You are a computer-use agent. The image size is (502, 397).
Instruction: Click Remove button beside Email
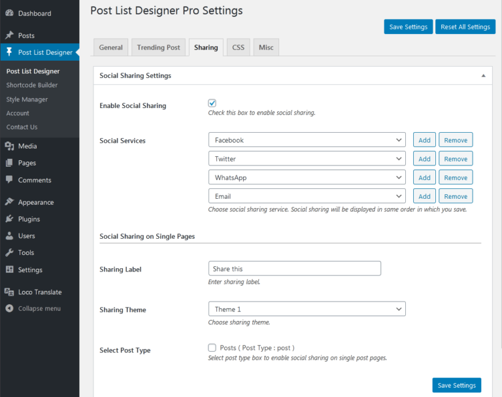pyautogui.click(x=456, y=196)
